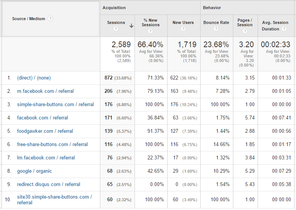
Task: Click 0.00% new sessions in disqus row
Action: point(157,184)
